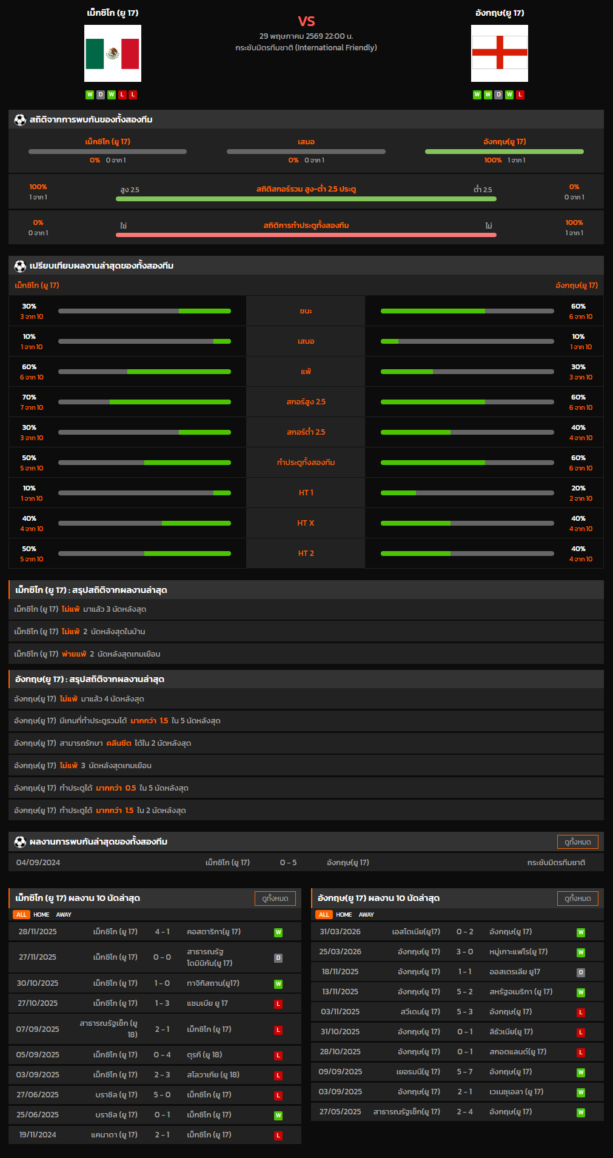
Task: Click D badge for 18/11/2025 England match
Action: coord(581,972)
